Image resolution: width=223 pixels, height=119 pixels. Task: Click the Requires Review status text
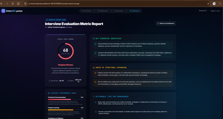point(66,65)
